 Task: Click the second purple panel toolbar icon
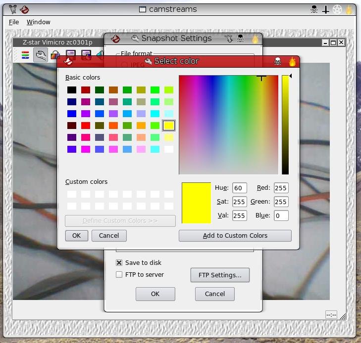[86, 55]
